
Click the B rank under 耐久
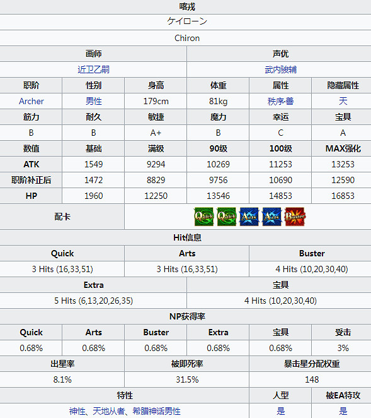click(x=93, y=133)
